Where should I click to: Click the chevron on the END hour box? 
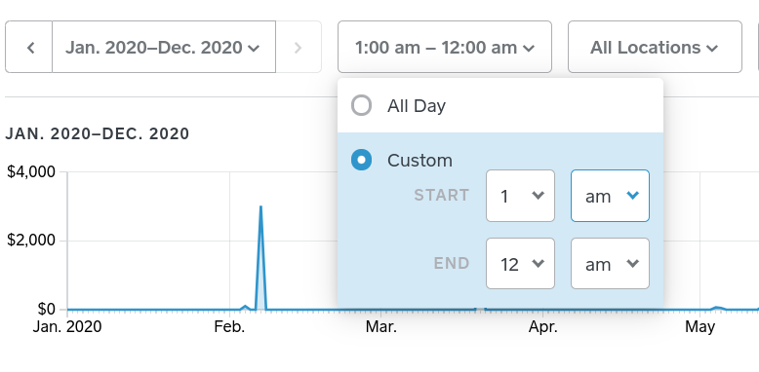pyautogui.click(x=538, y=263)
